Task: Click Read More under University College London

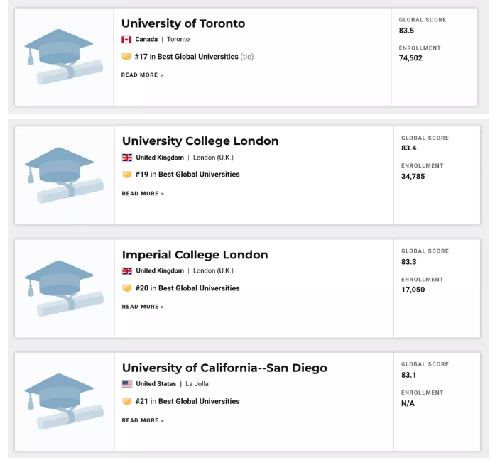Action: (143, 194)
